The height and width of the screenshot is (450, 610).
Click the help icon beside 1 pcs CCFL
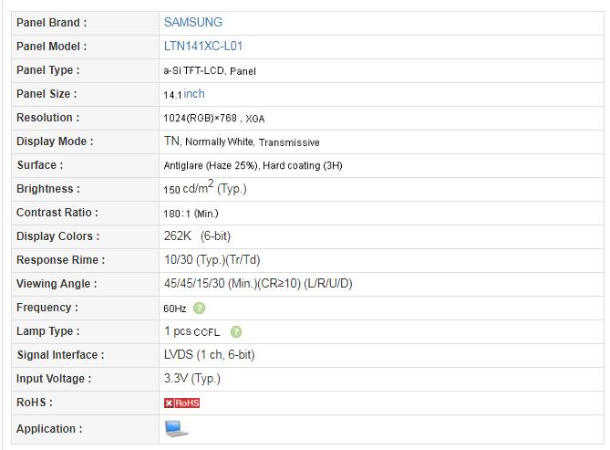[236, 332]
